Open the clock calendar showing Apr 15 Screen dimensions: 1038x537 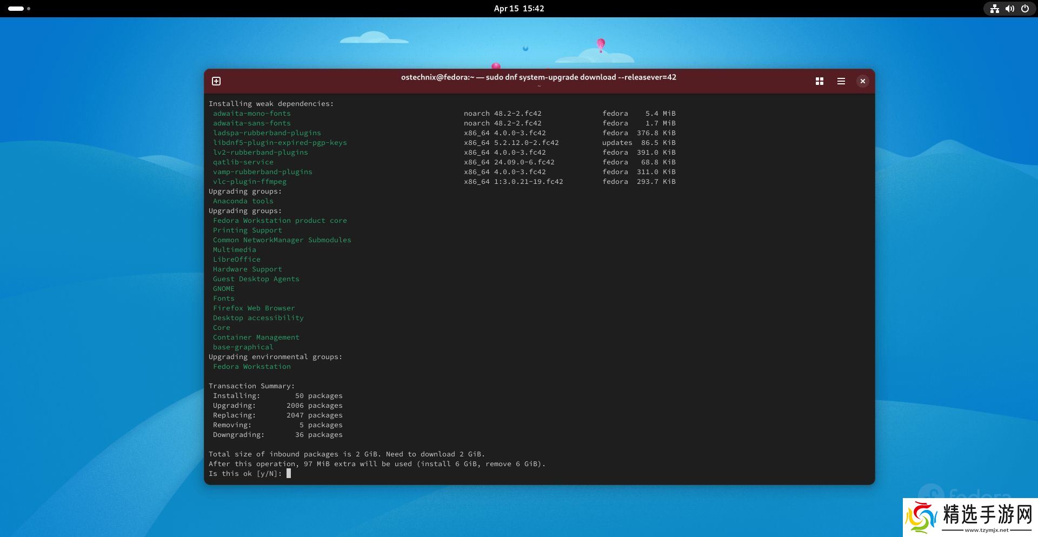tap(518, 9)
